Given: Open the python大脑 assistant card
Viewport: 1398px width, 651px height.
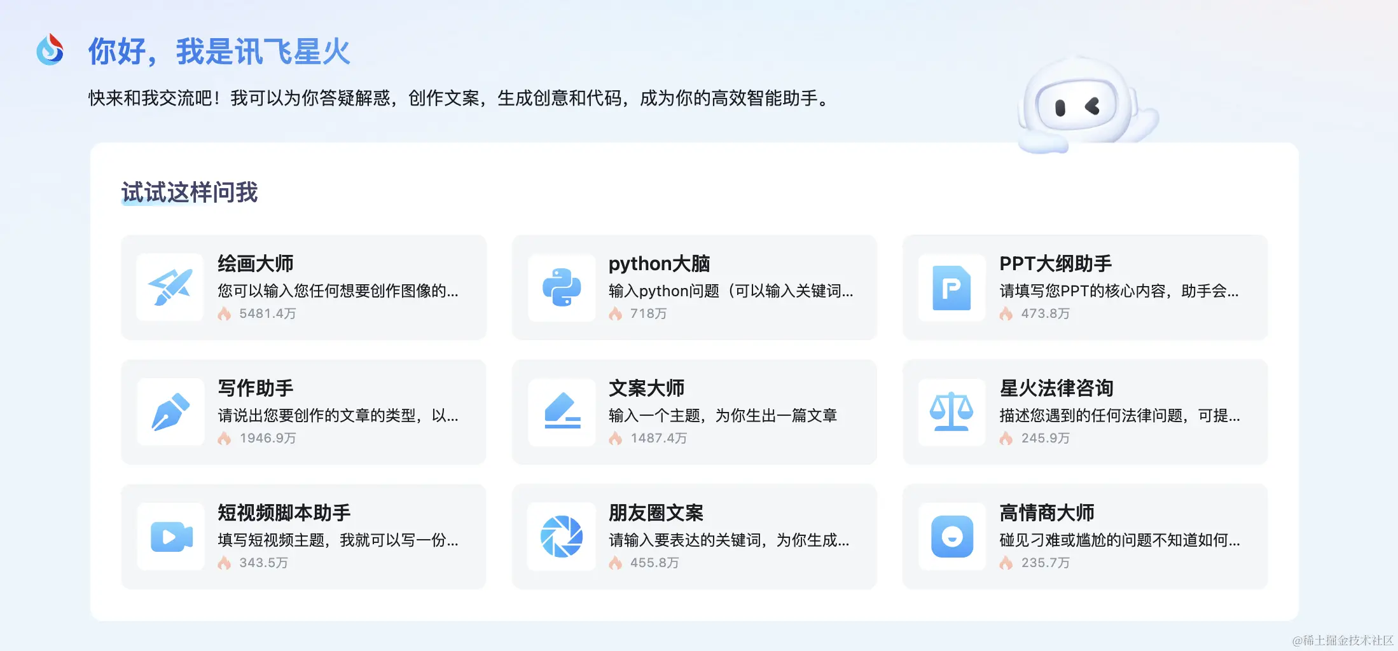Looking at the screenshot, I should click(x=695, y=287).
